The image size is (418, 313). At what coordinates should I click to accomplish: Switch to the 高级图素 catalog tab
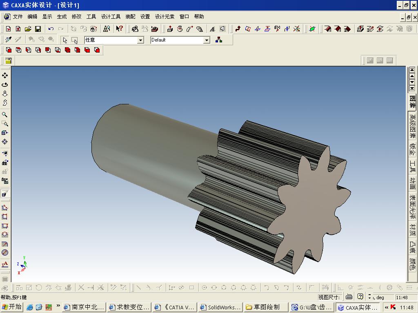pyautogui.click(x=412, y=126)
